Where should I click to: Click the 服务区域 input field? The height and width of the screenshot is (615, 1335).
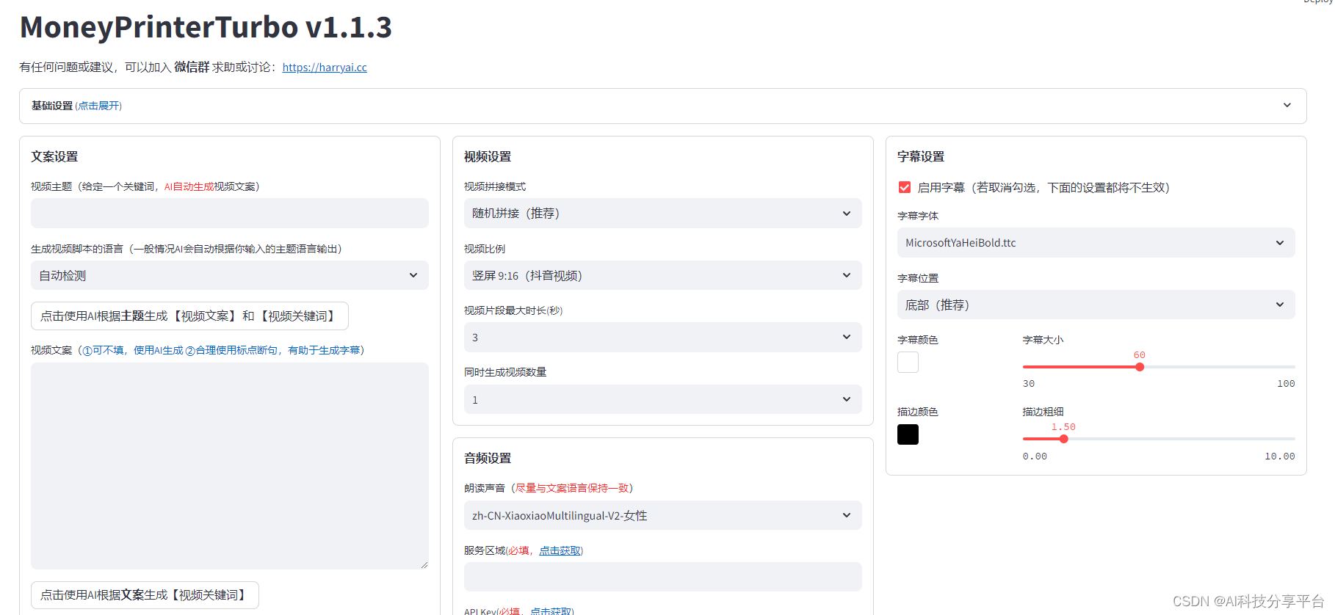coord(663,577)
